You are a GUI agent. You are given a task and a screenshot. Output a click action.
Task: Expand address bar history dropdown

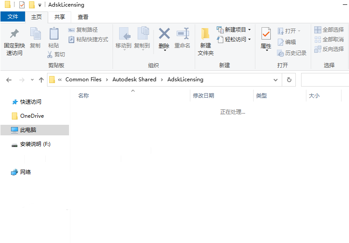(276, 80)
